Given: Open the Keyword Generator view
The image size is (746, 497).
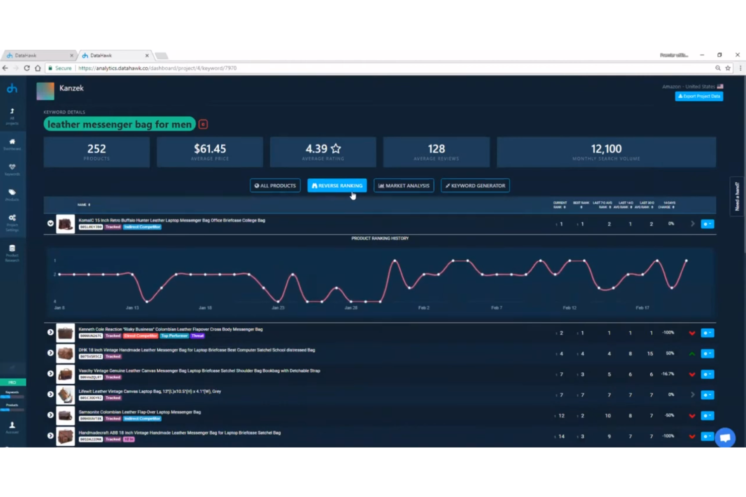Looking at the screenshot, I should click(x=475, y=186).
